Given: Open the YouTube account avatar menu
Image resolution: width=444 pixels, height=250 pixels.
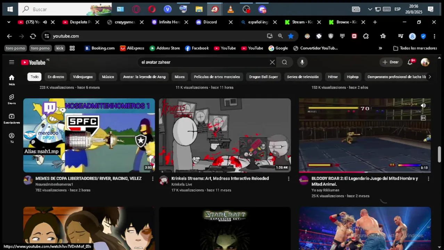Looking at the screenshot, I should tap(425, 62).
